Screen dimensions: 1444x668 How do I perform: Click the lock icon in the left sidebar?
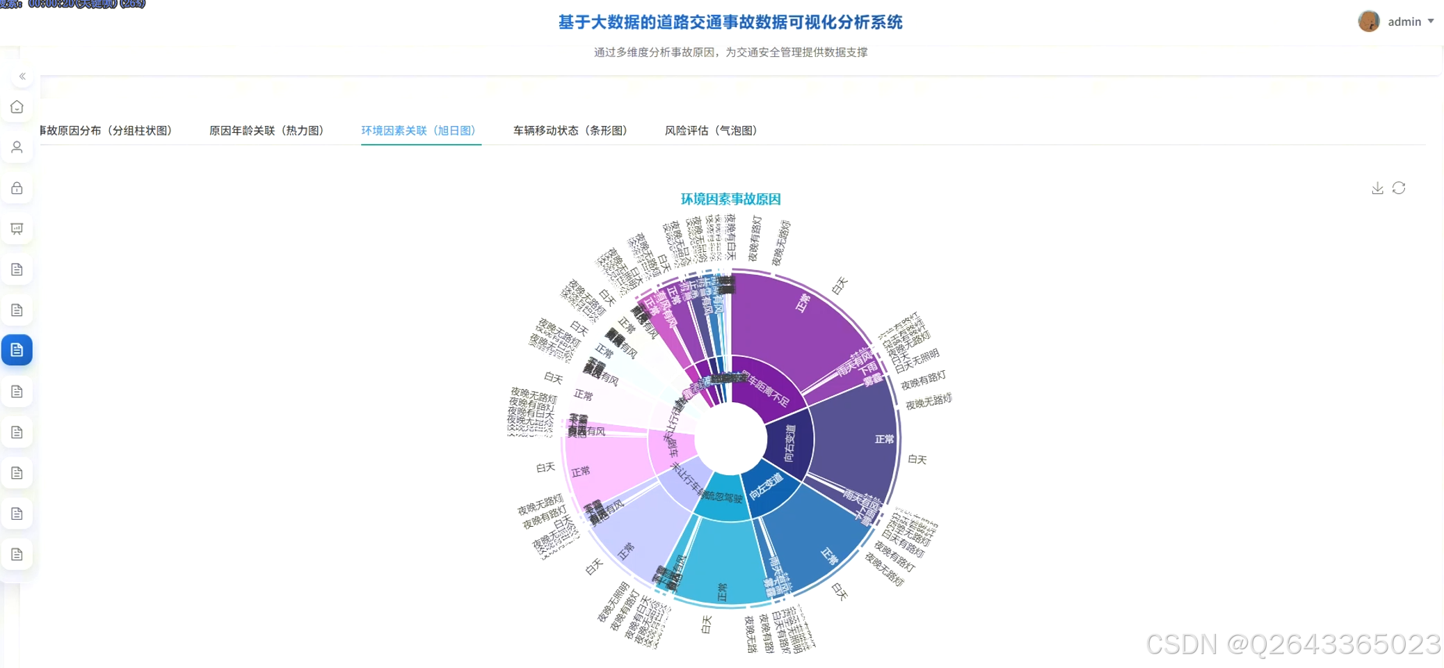(x=17, y=188)
